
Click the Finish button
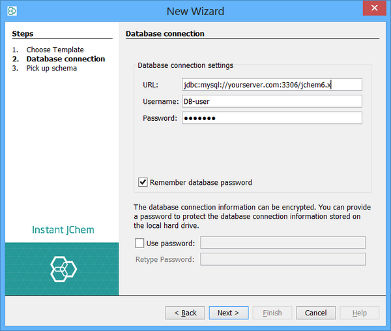[x=272, y=313]
